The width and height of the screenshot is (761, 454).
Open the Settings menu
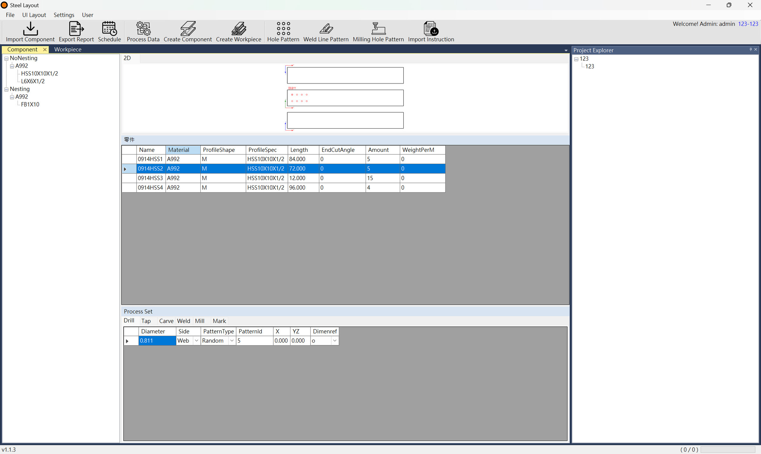tap(64, 15)
